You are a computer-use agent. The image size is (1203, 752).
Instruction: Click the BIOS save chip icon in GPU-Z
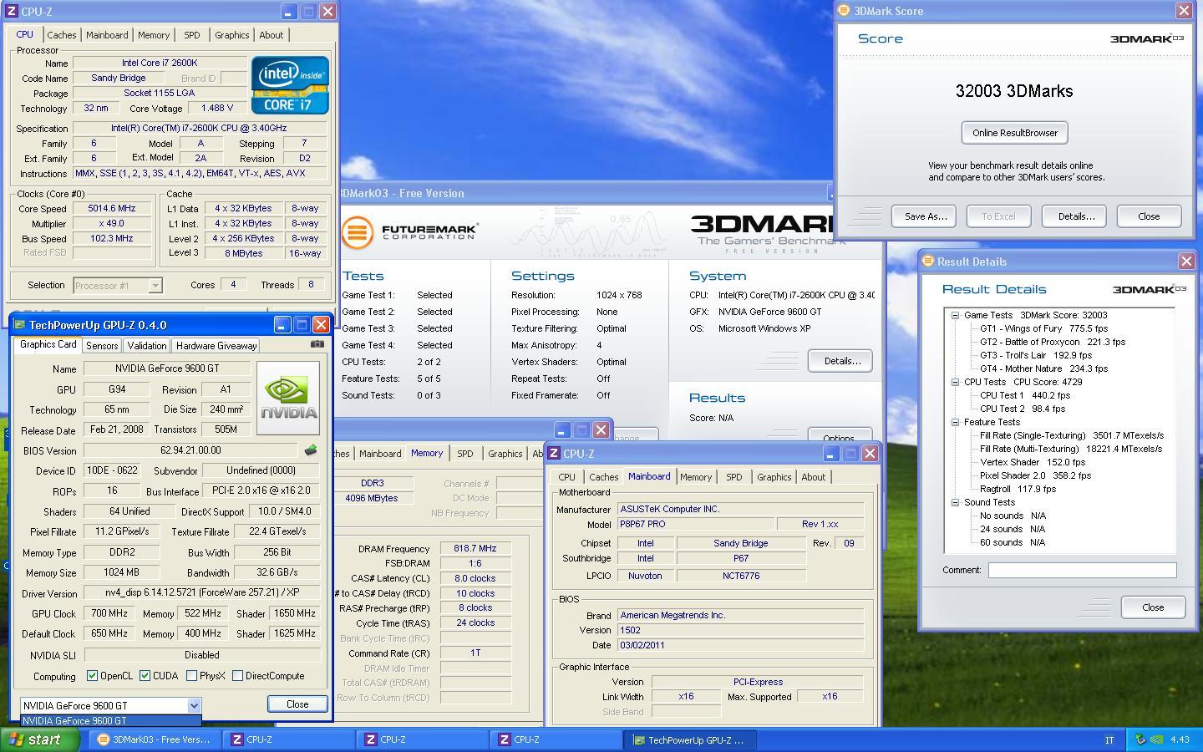point(311,450)
